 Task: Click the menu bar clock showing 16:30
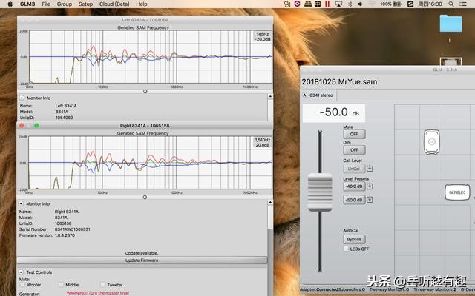[x=430, y=4]
